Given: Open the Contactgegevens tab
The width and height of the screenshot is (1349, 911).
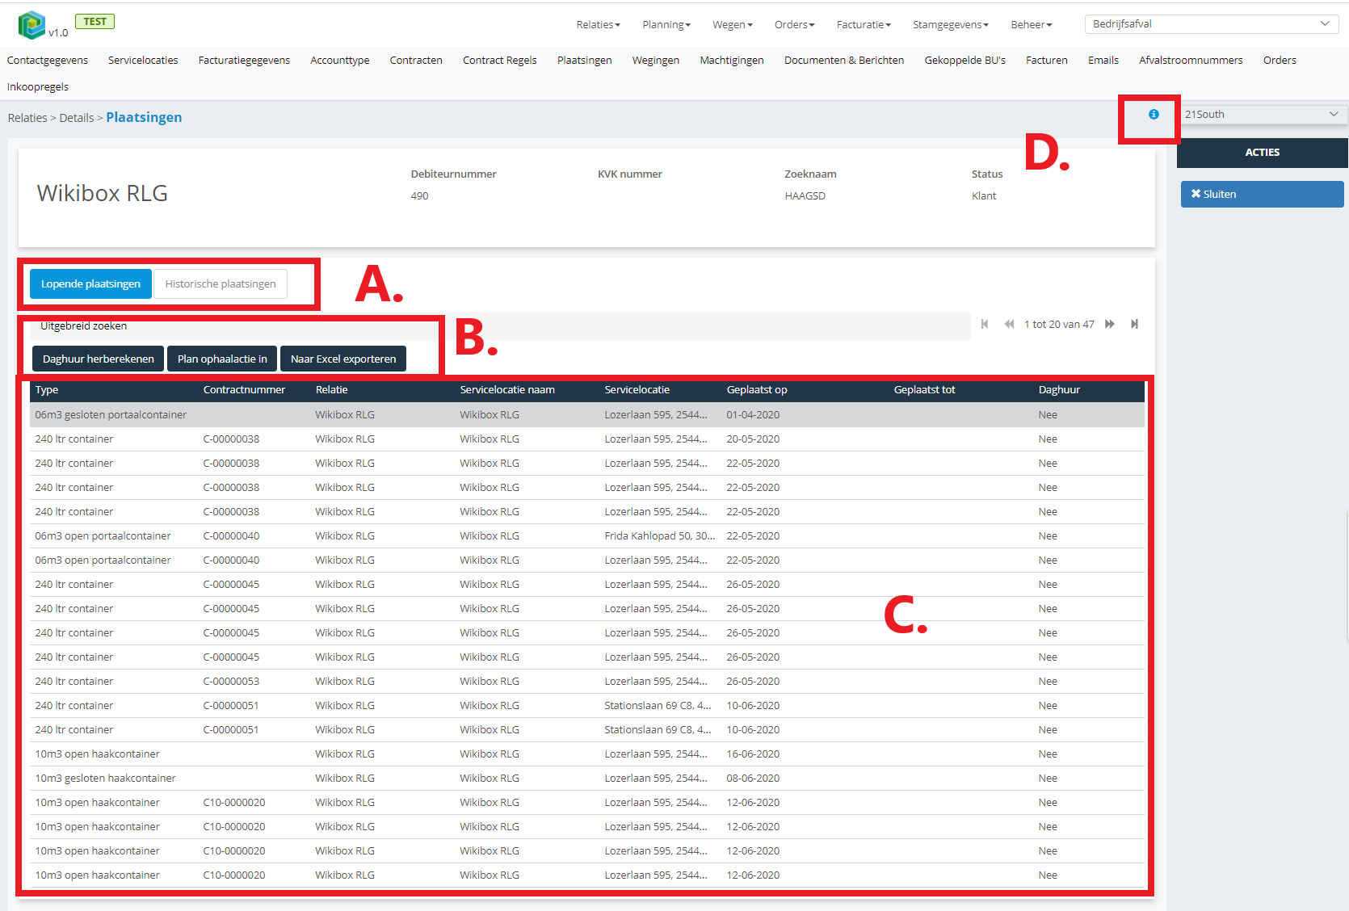Looking at the screenshot, I should click(x=48, y=61).
